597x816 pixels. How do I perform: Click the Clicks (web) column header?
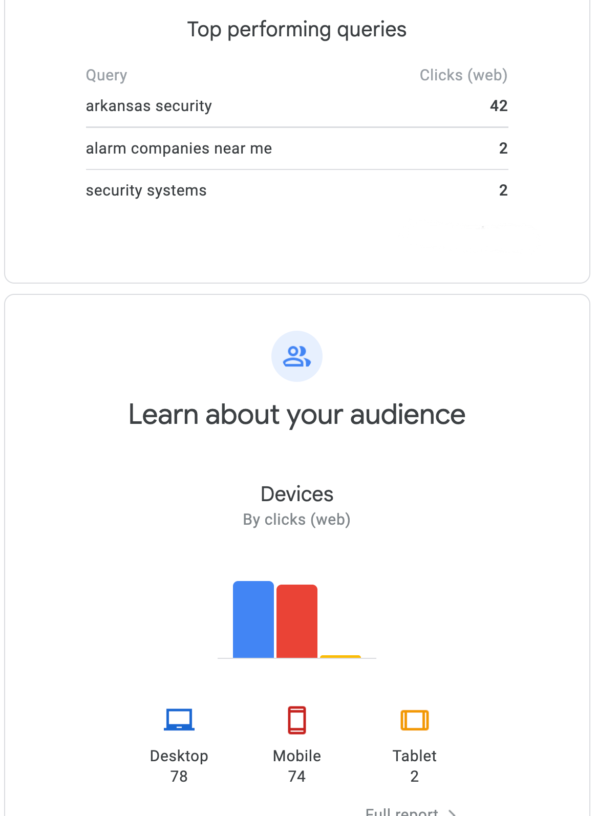pyautogui.click(x=463, y=75)
